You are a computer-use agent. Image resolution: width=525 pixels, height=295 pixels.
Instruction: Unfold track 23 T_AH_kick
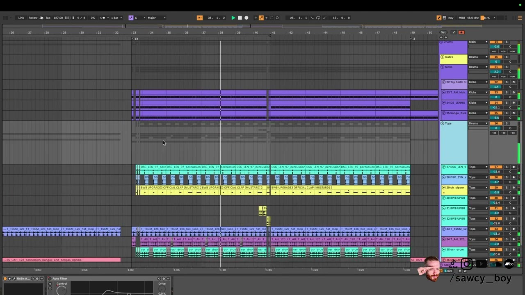coord(444,92)
